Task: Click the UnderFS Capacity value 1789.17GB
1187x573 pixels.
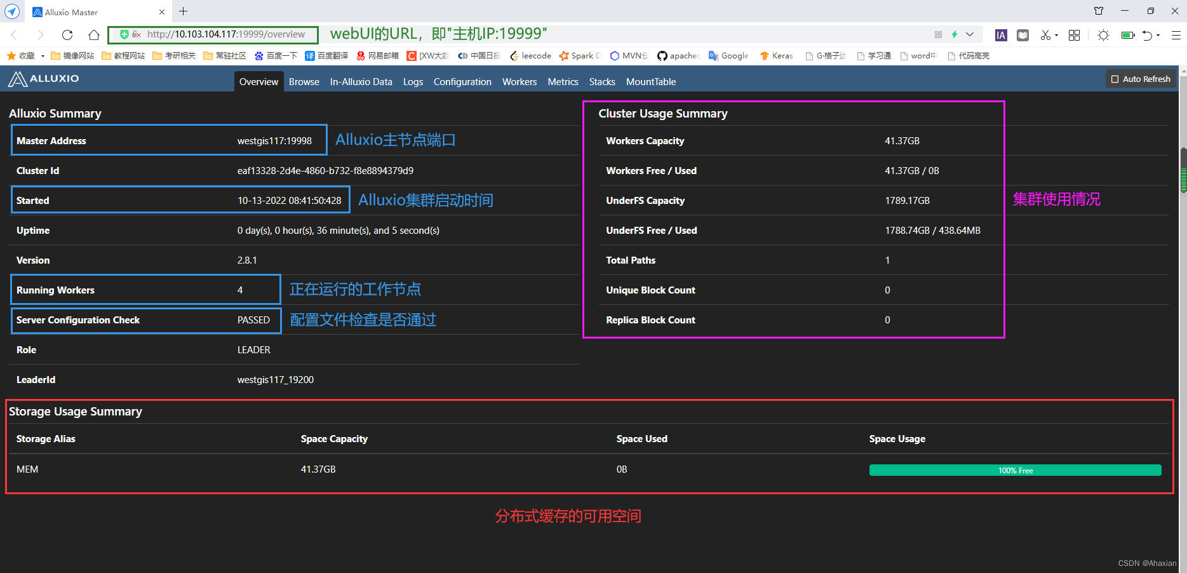Action: click(907, 201)
